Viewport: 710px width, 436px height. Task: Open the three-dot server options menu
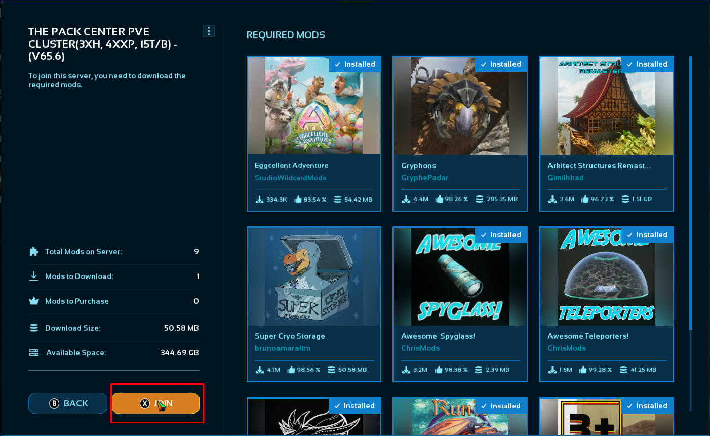[x=209, y=31]
